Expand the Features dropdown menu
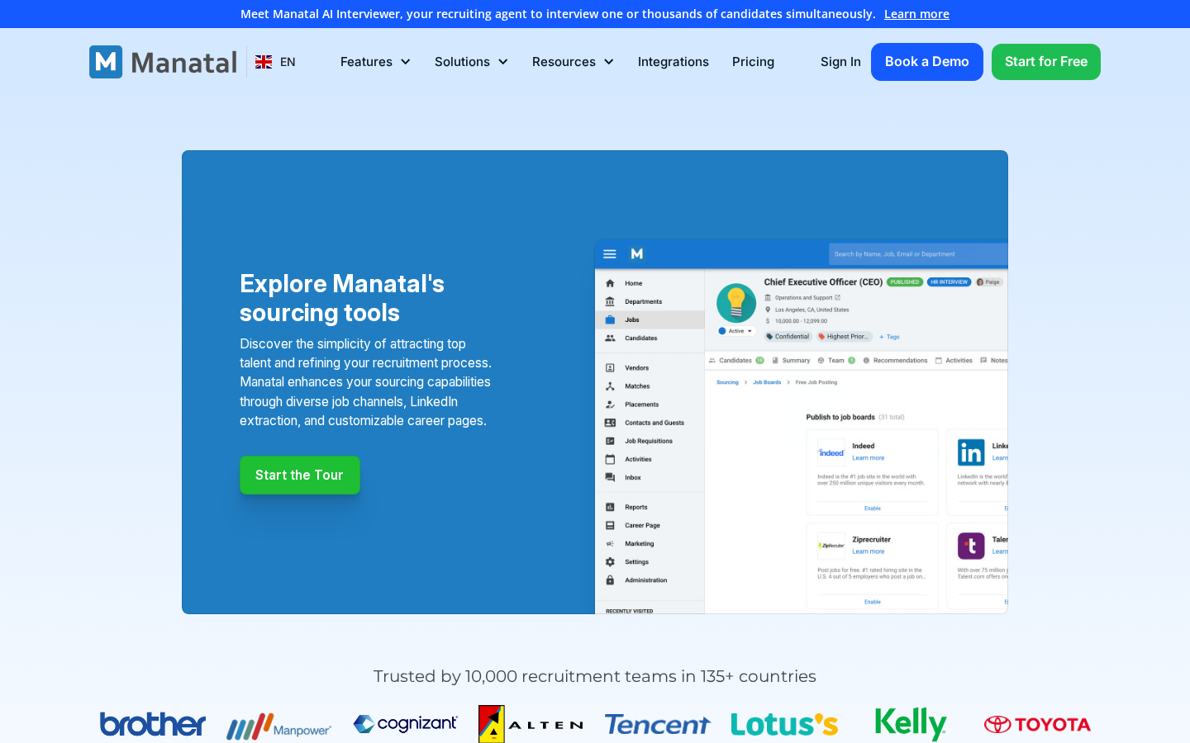Image resolution: width=1190 pixels, height=743 pixels. tap(375, 62)
